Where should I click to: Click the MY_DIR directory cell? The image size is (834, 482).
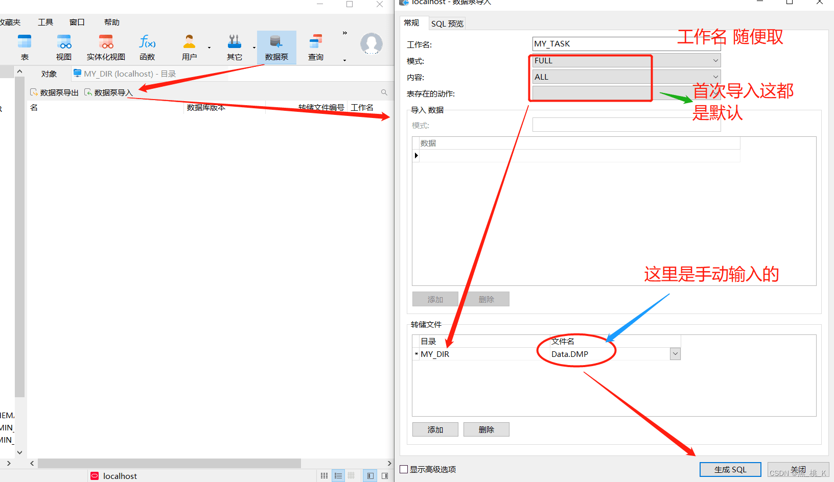point(484,354)
